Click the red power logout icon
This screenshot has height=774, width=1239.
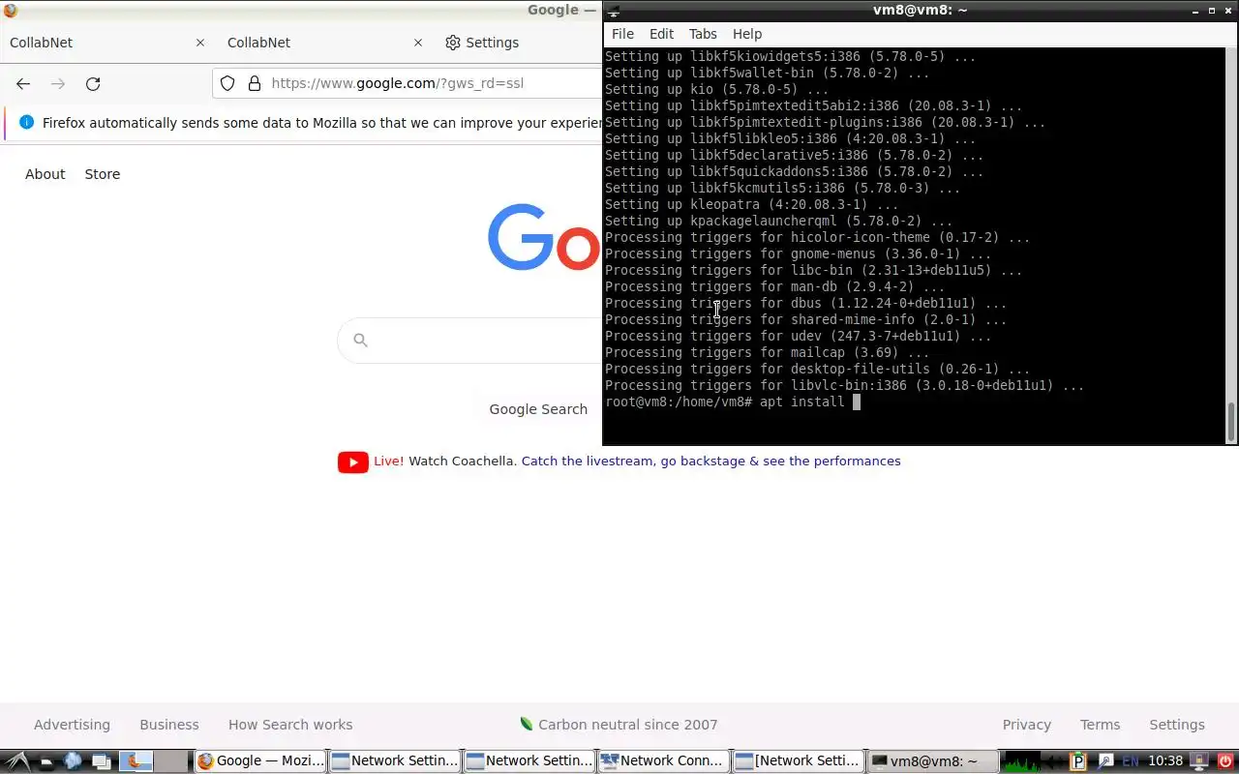point(1224,761)
